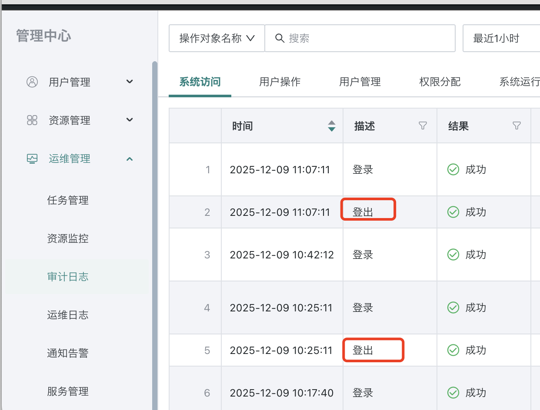
Task: Click the filter icon in 结果 column
Action: [x=517, y=126]
